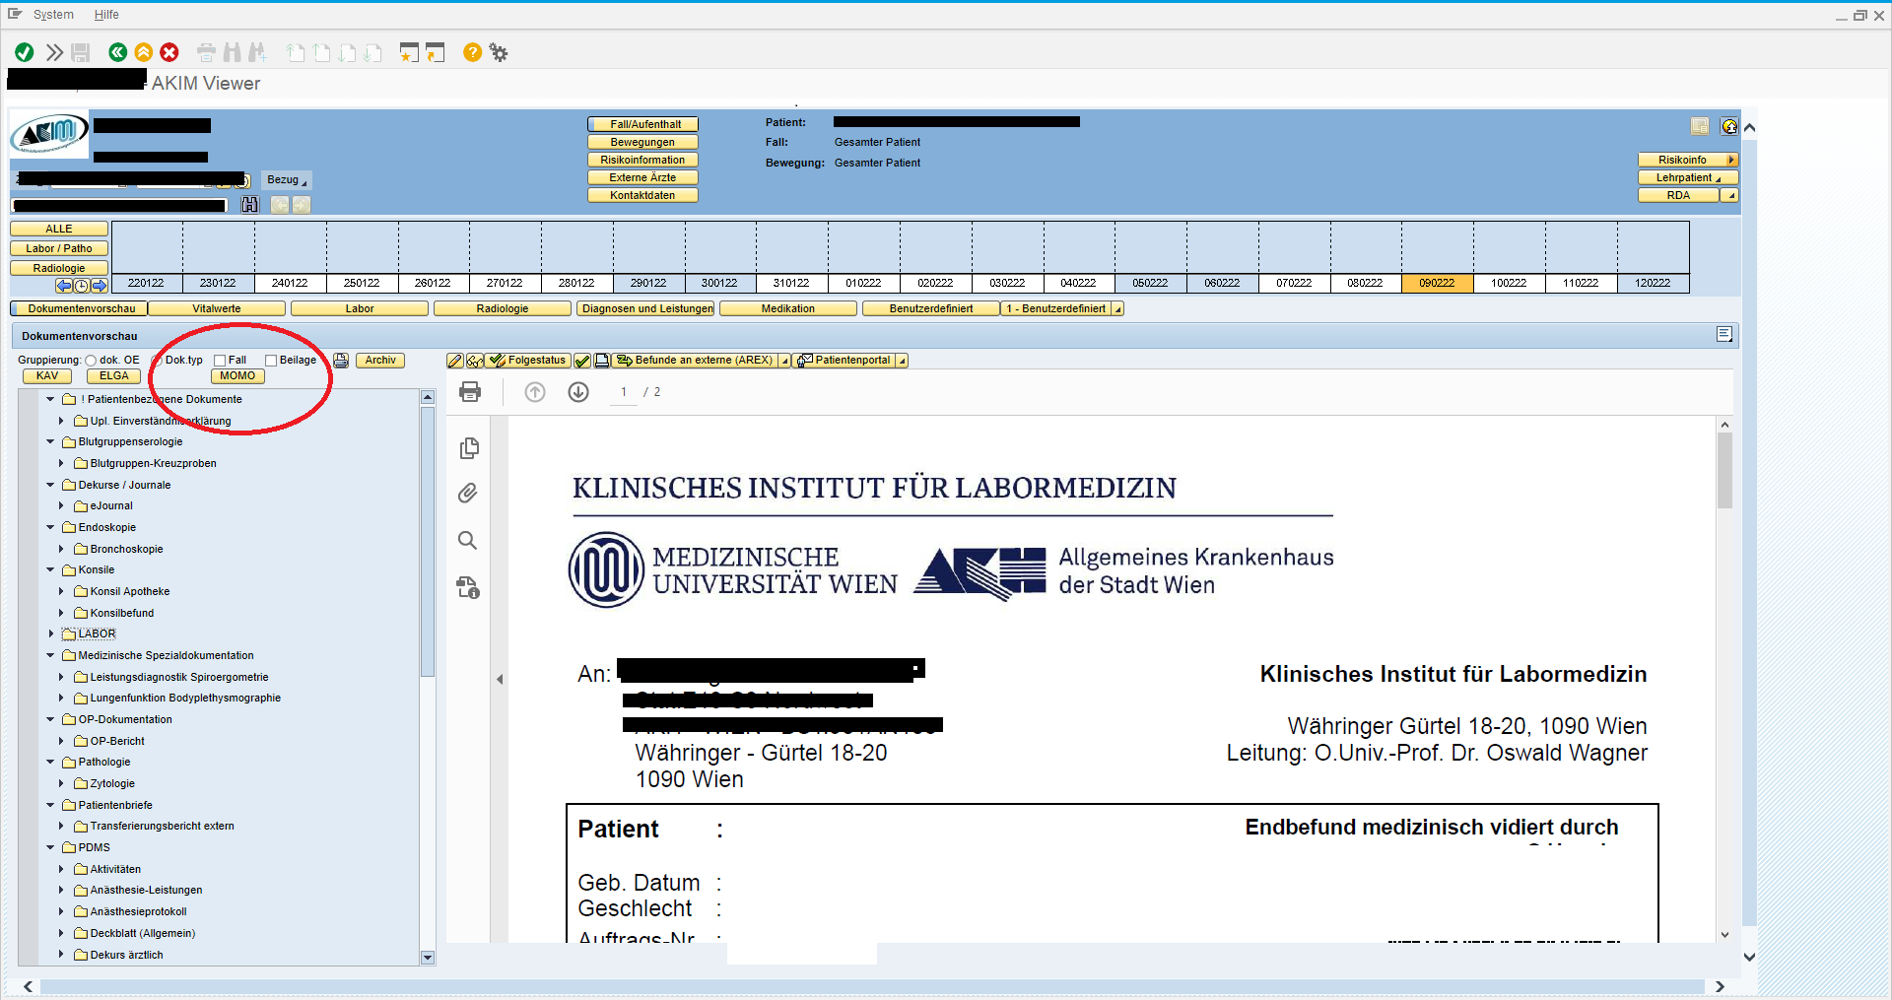Switch to the Vitalwerte tab
Screen dimensions: 1892x1000
(x=217, y=309)
